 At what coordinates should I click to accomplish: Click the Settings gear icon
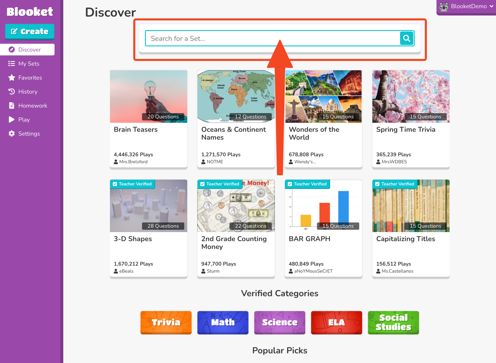(12, 134)
